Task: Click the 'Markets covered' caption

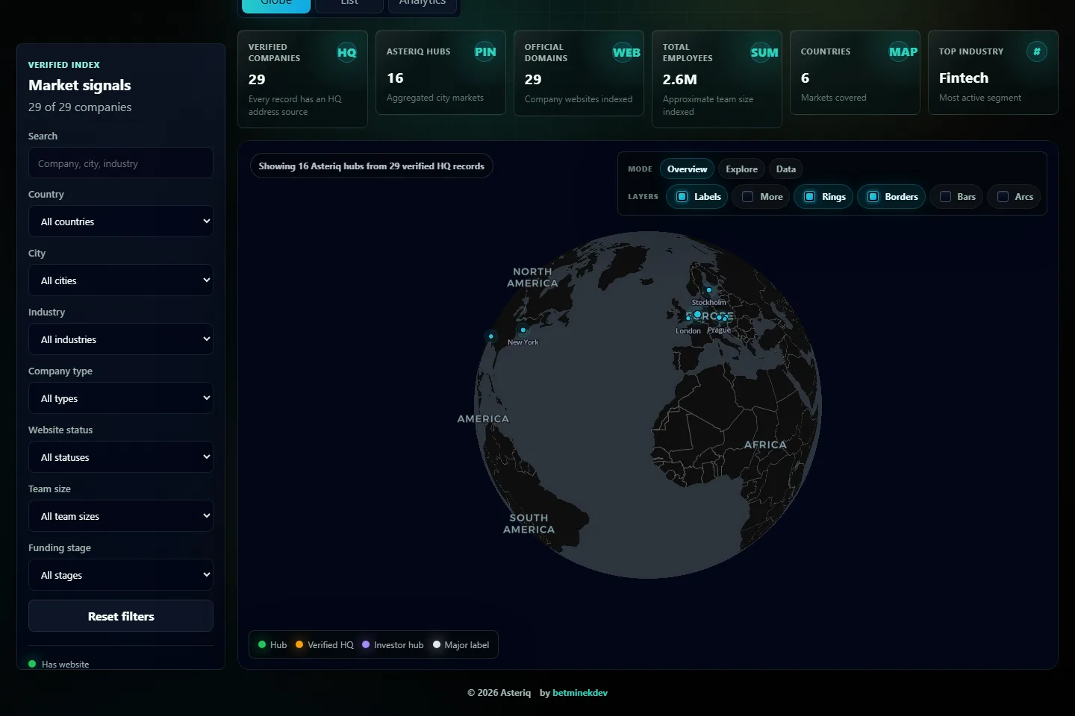Action: point(834,98)
